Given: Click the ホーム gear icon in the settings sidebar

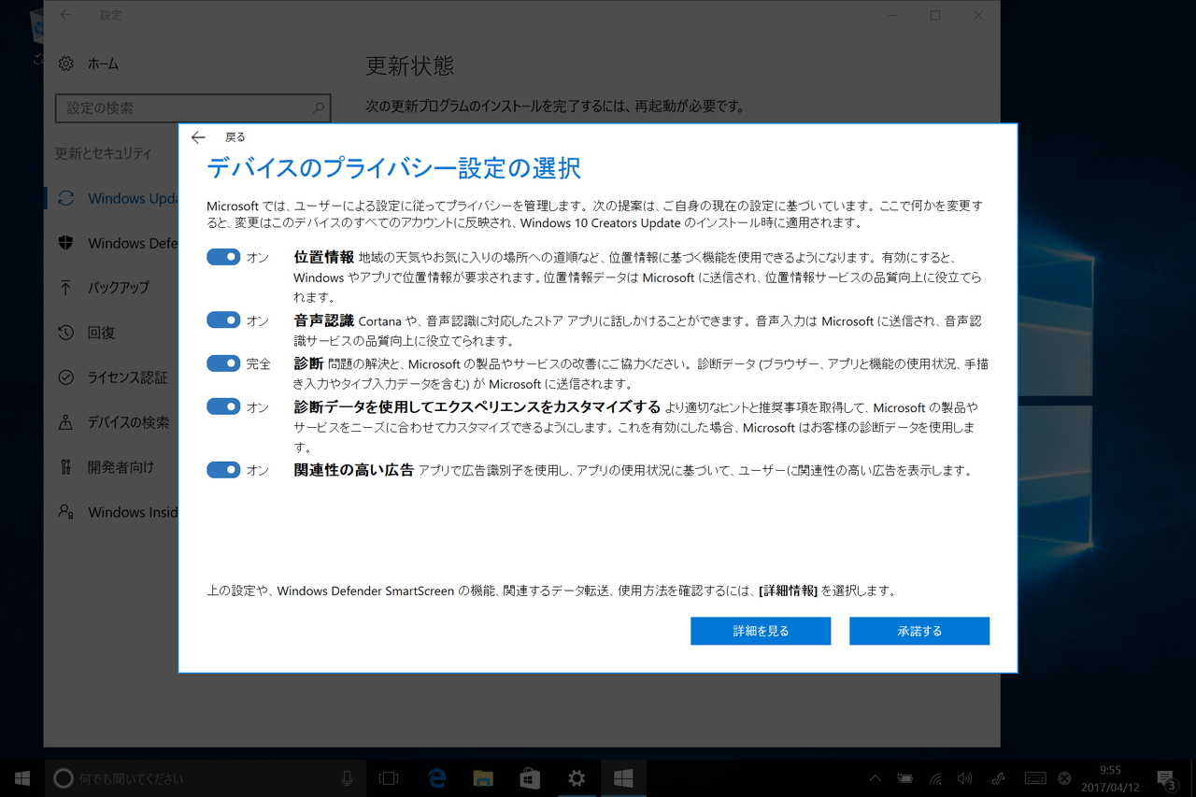Looking at the screenshot, I should tap(65, 64).
